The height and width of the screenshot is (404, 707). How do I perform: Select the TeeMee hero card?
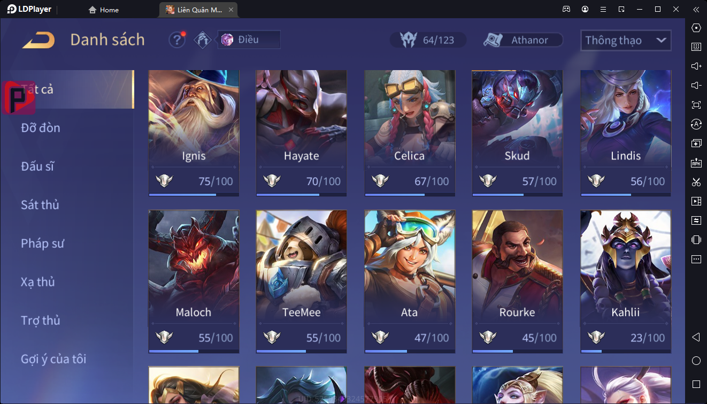(x=302, y=281)
